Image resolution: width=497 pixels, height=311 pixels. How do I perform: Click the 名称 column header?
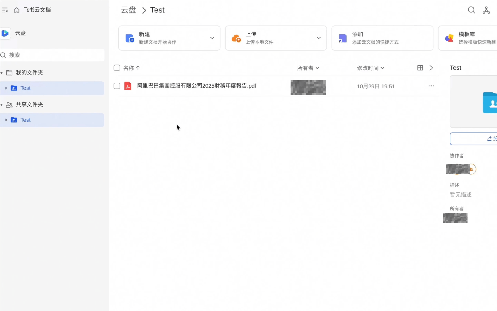coord(128,68)
